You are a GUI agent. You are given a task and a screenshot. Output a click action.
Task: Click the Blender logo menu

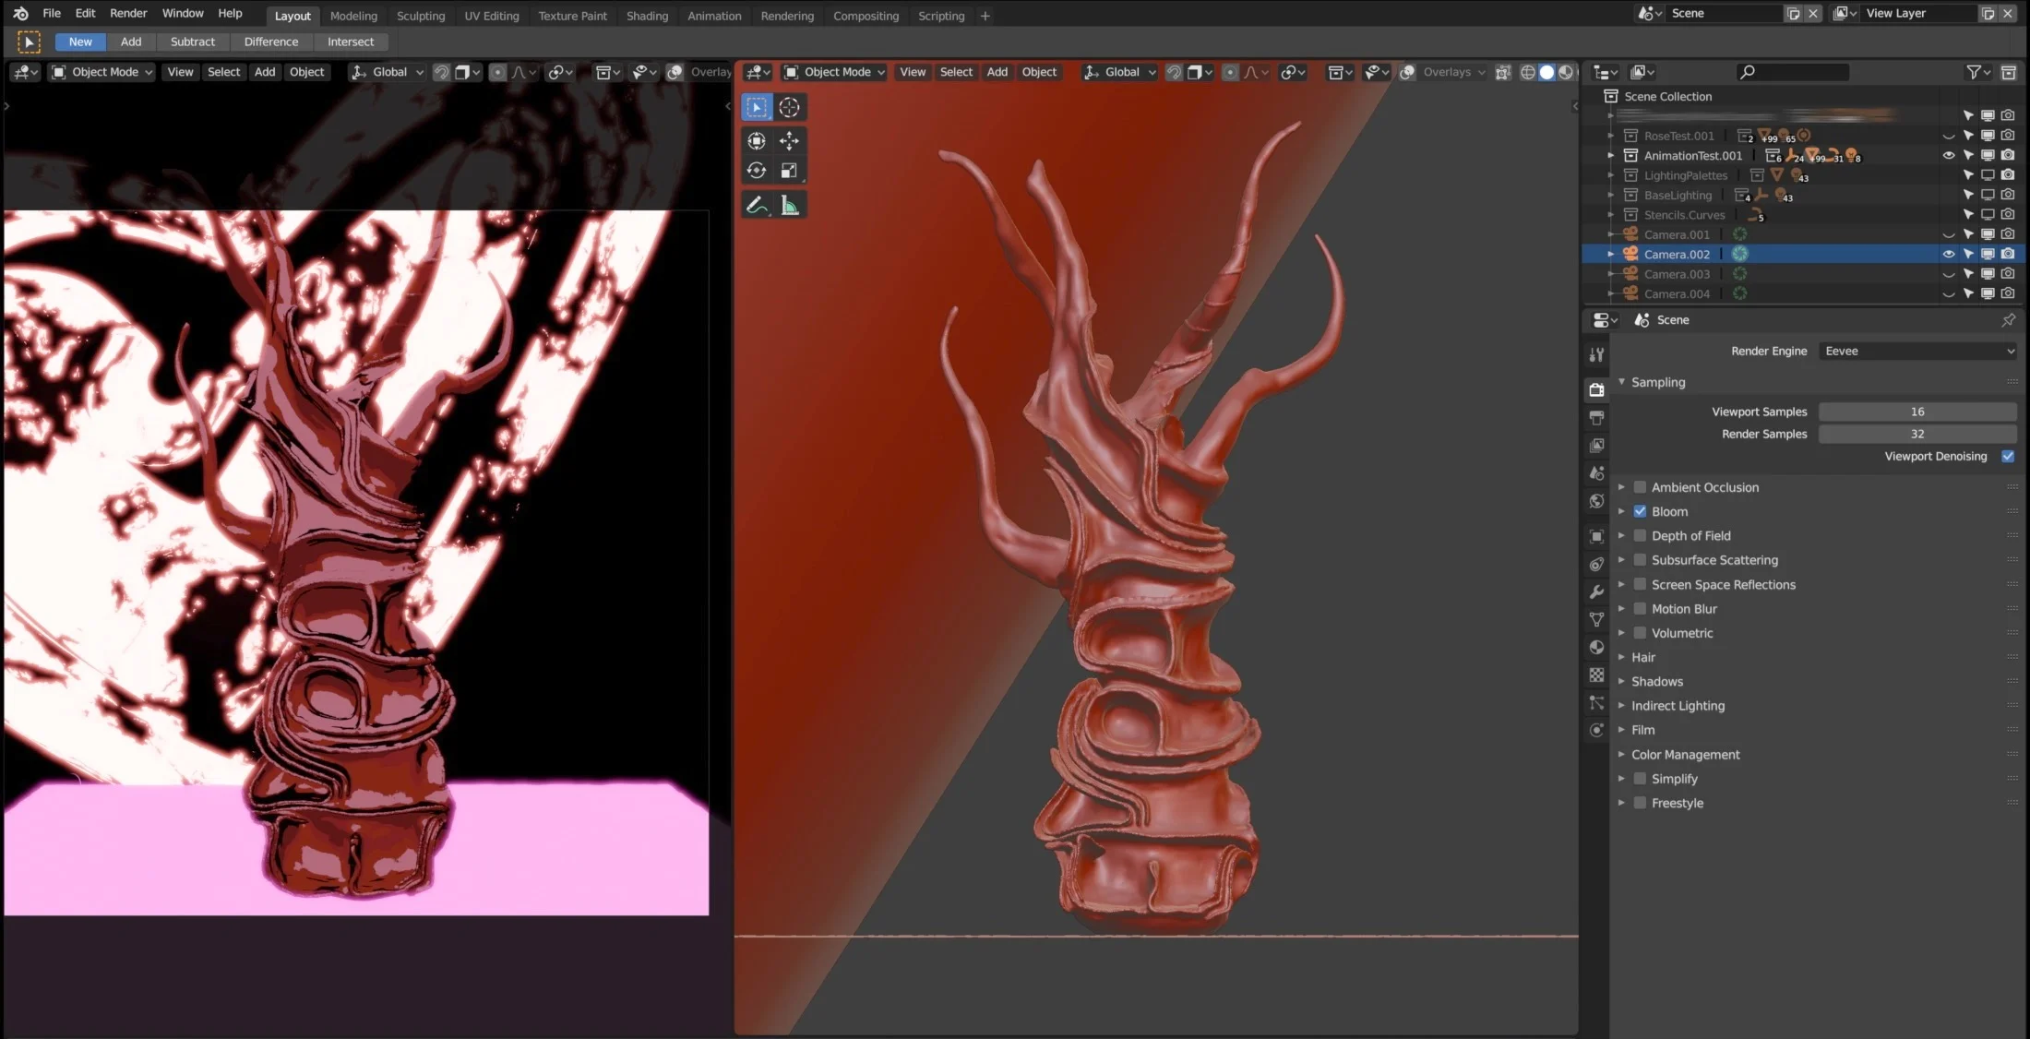(20, 13)
